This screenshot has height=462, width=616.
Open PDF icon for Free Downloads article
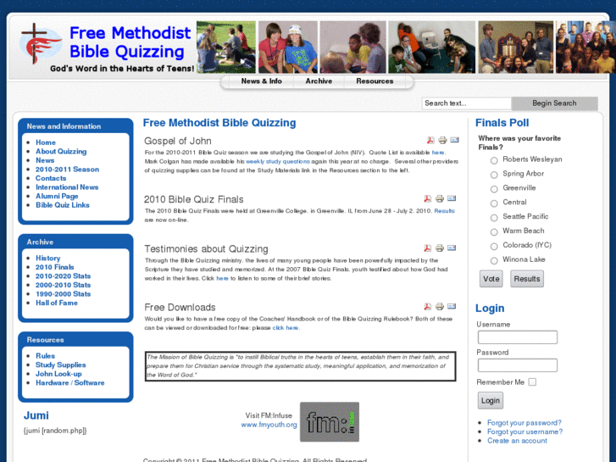[x=427, y=306]
